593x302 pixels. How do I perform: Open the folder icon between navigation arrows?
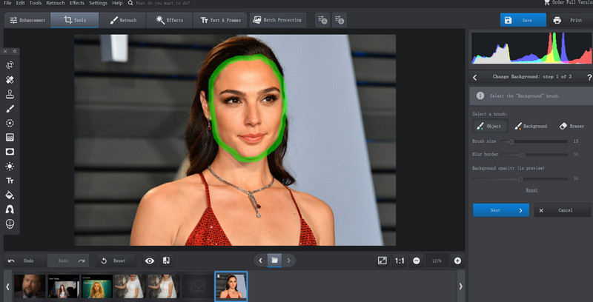pyautogui.click(x=274, y=261)
